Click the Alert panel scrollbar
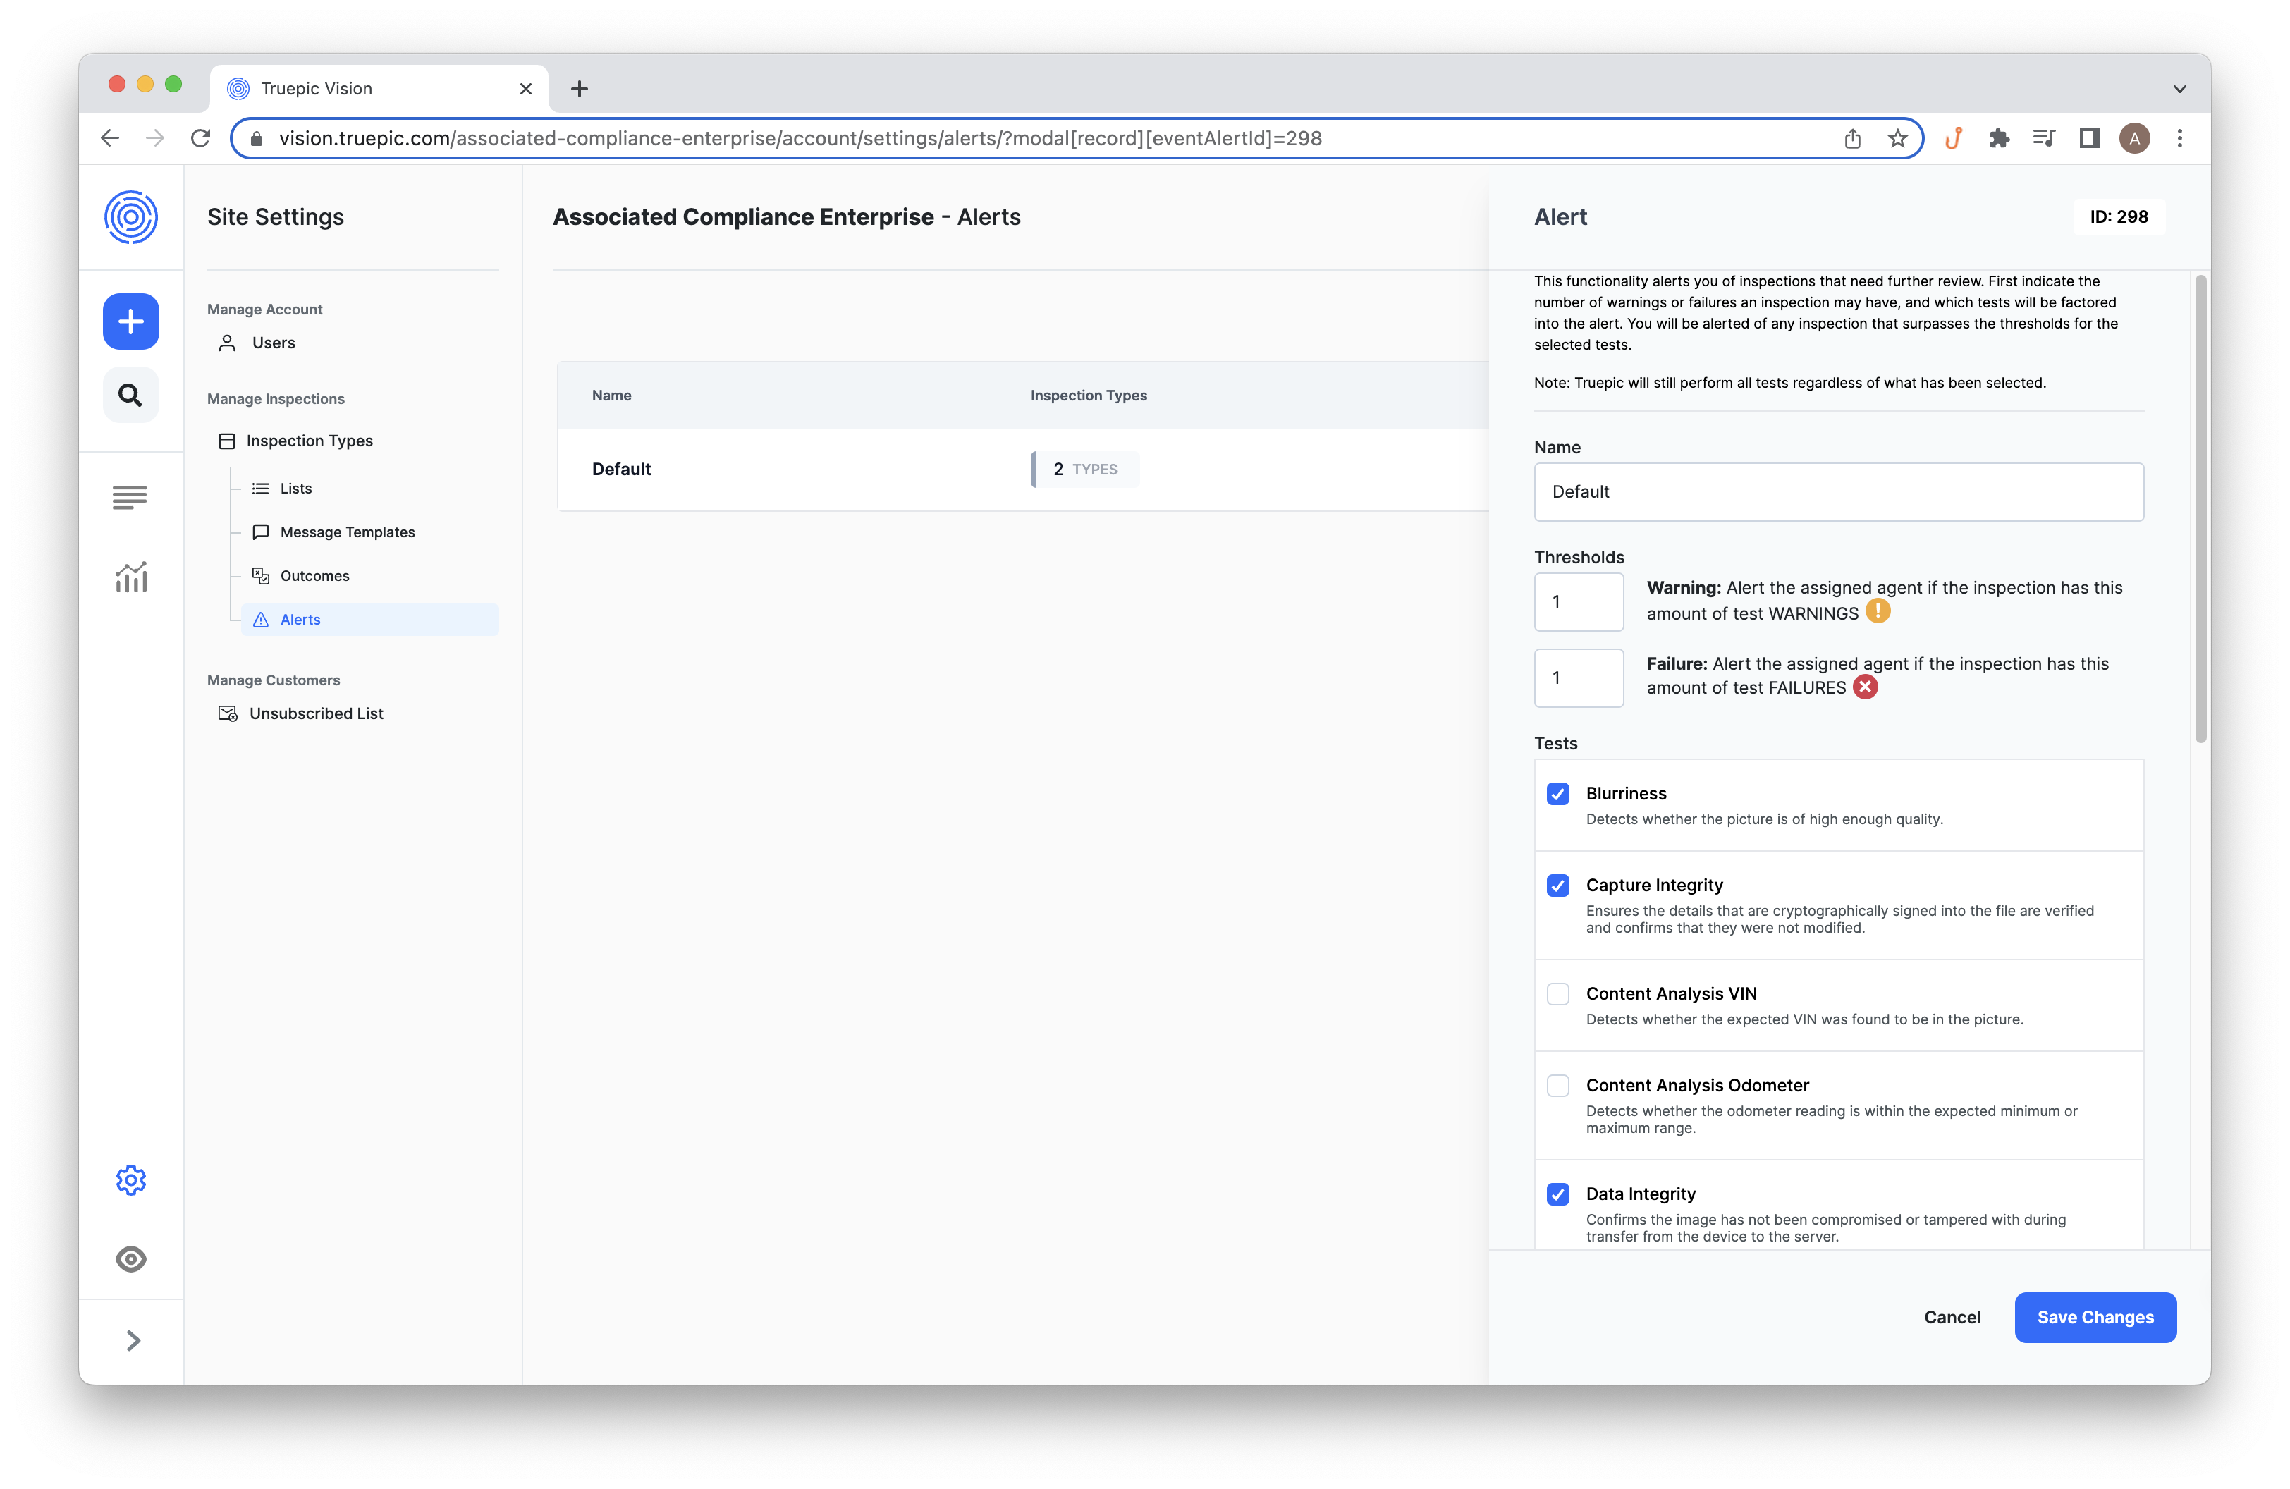The image size is (2290, 1489). (x=2200, y=510)
